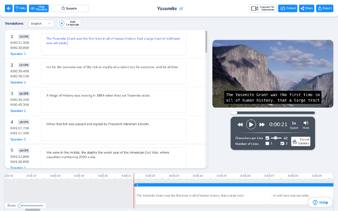Open the Embed code option
338x211 pixels.
[288, 8]
